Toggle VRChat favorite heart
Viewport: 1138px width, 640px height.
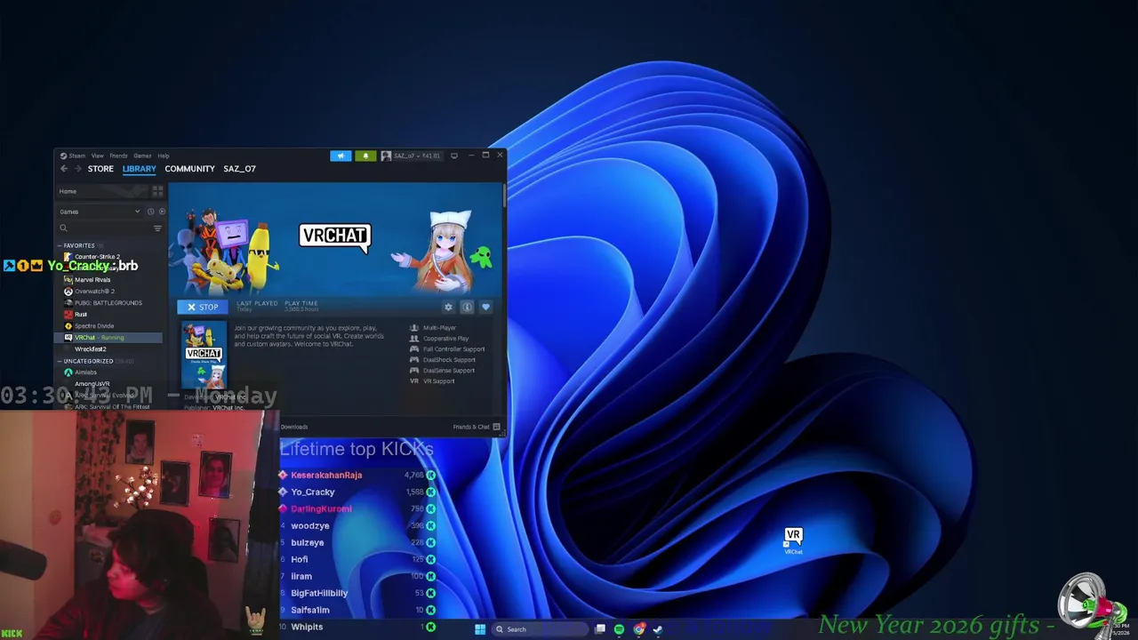pyautogui.click(x=485, y=307)
